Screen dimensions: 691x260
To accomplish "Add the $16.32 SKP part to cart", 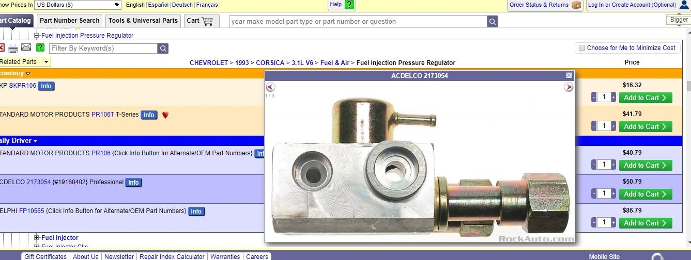I will [x=646, y=98].
